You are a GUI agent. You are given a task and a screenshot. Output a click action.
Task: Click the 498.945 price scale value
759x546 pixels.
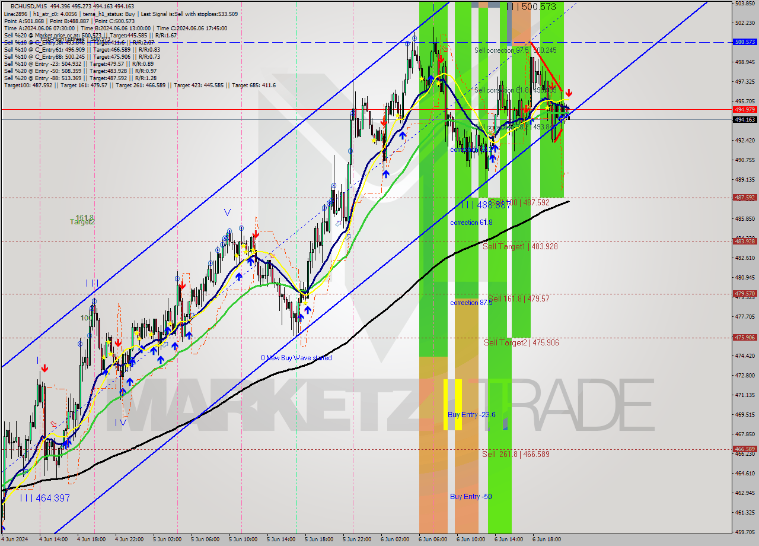[x=745, y=62]
